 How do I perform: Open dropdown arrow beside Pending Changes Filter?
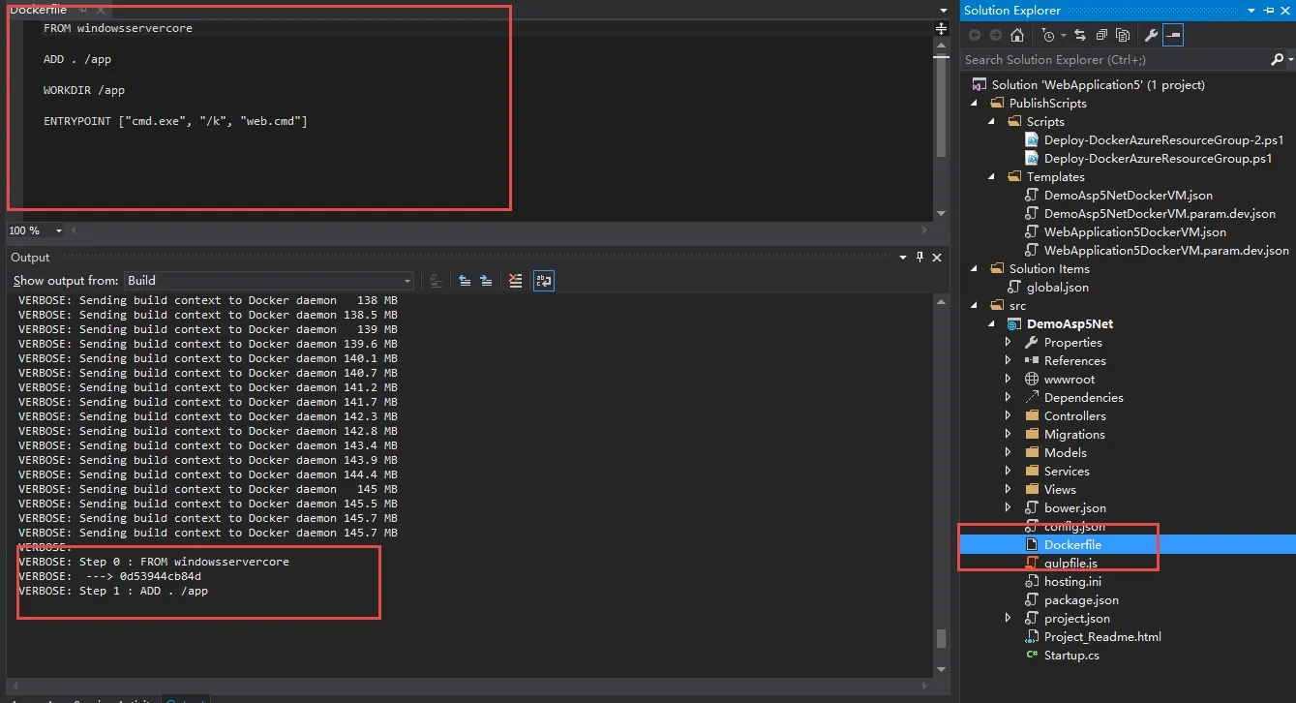(1062, 36)
